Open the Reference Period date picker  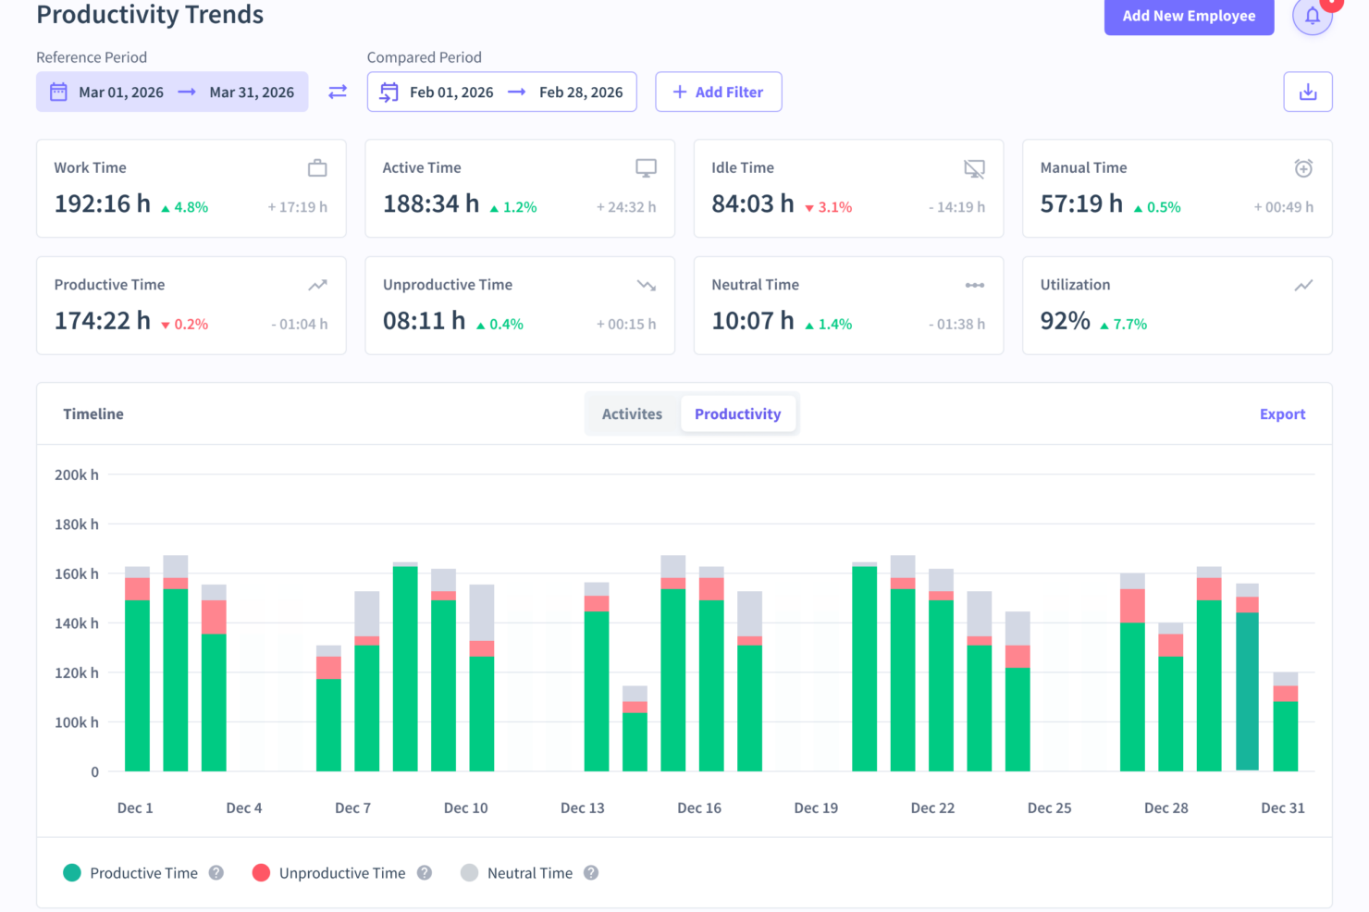[172, 92]
